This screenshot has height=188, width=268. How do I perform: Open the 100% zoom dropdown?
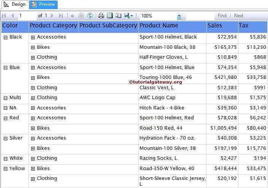click(x=179, y=16)
